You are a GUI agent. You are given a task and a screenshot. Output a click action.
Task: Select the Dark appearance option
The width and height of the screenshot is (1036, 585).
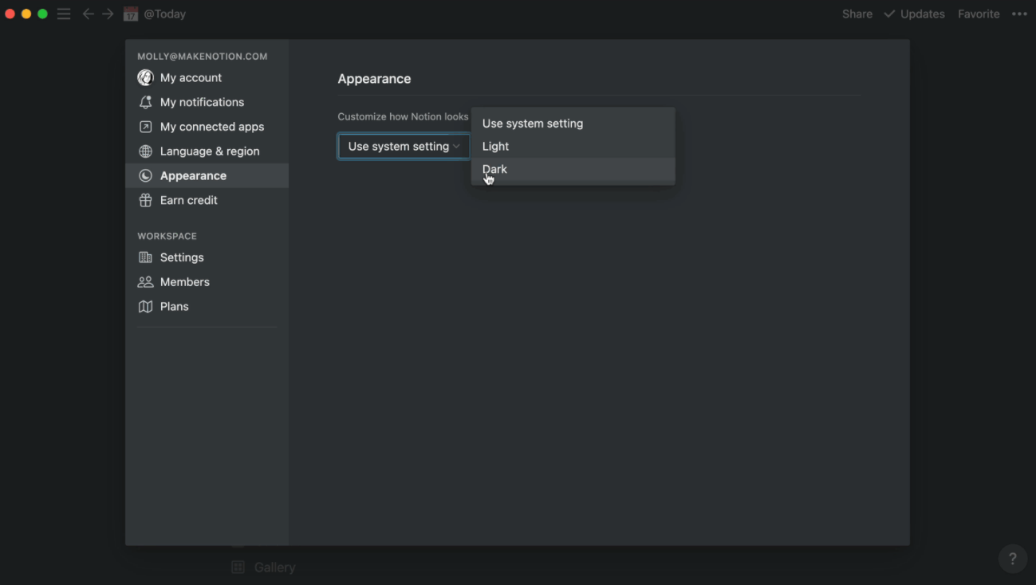tap(573, 169)
